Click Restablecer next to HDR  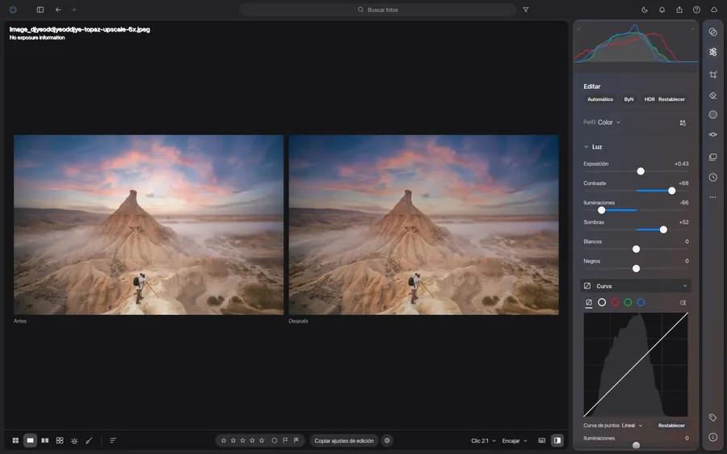[x=671, y=99]
